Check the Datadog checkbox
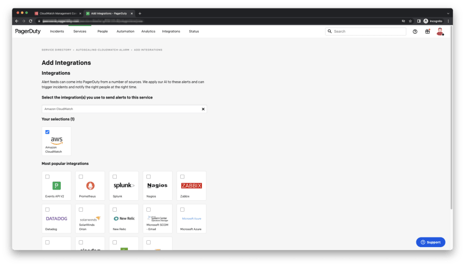 coord(48,210)
